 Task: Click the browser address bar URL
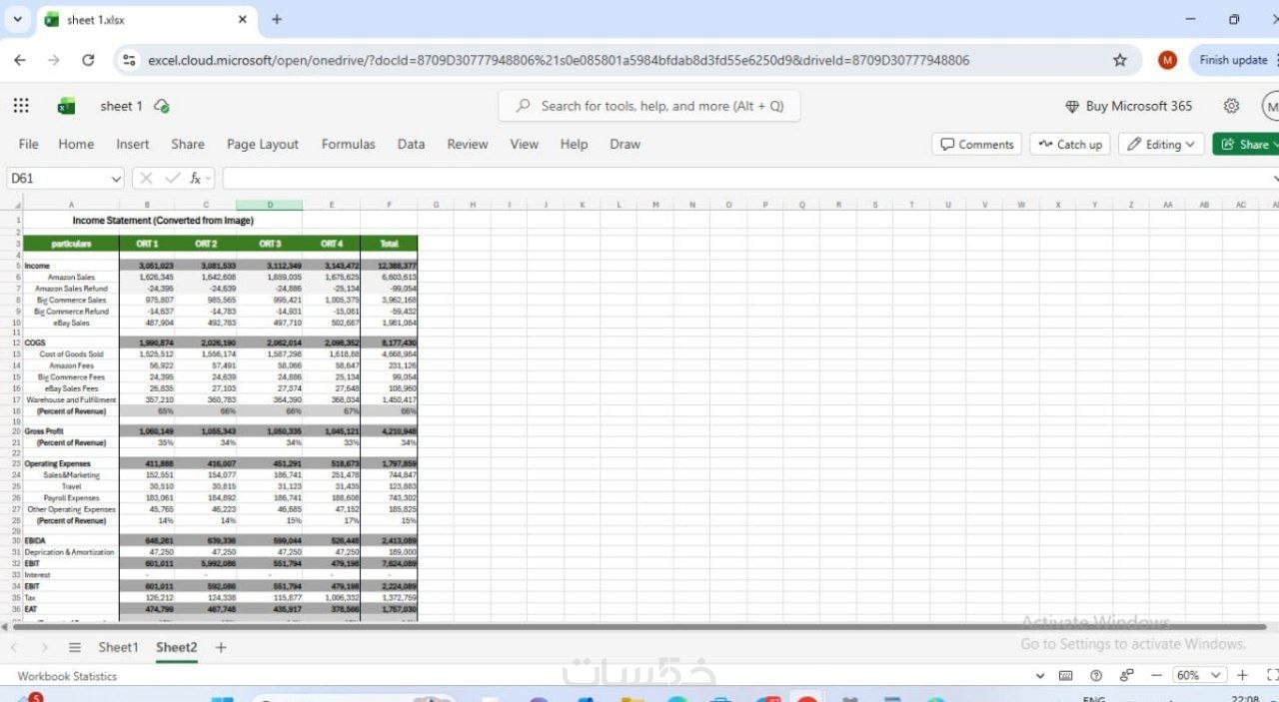[x=559, y=60]
